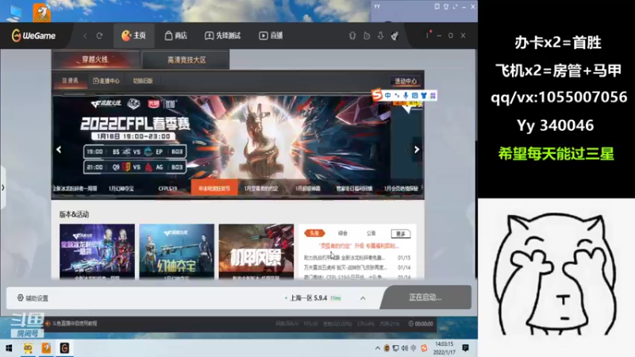Screen dimensions: 635x357
Task: Expand the collapsed left side panel arrow
Action: point(3,187)
